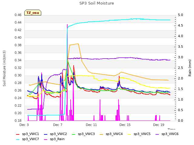Click the rain spike near Dec 12
This screenshot has height=145, width=194.
tap(100, 110)
